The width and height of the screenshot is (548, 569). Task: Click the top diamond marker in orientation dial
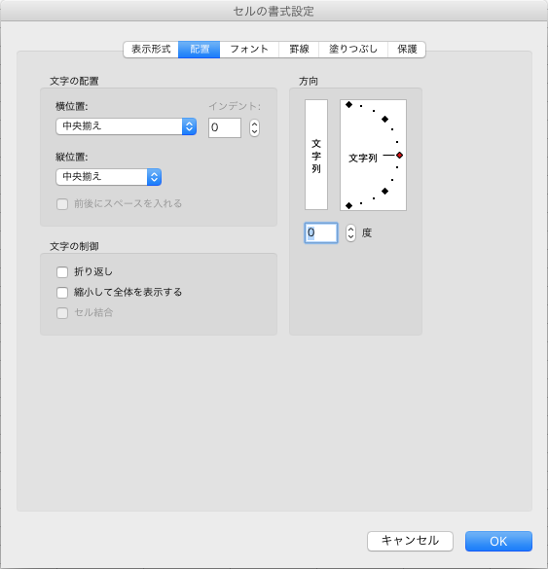tap(349, 105)
